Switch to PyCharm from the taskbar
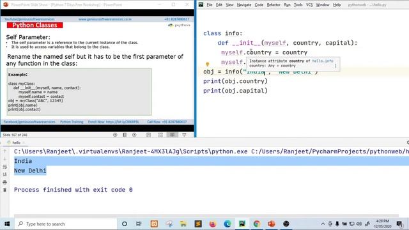Viewport: 409px width, 230px height. [242, 224]
